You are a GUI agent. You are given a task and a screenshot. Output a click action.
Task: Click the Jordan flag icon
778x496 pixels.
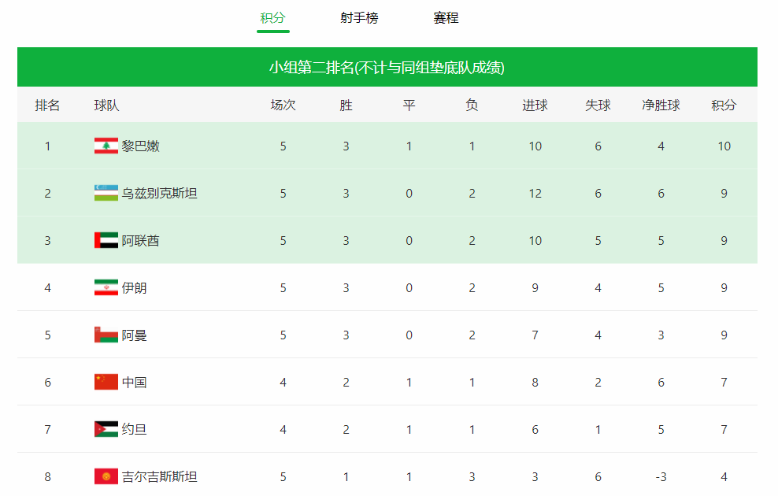(106, 429)
